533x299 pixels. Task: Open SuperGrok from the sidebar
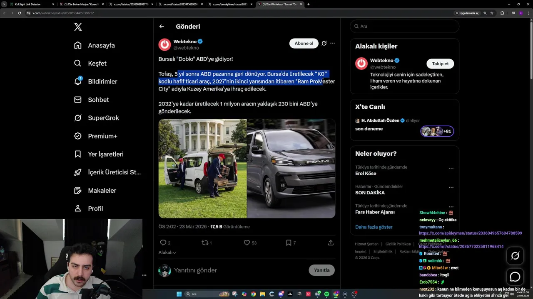coord(97,118)
